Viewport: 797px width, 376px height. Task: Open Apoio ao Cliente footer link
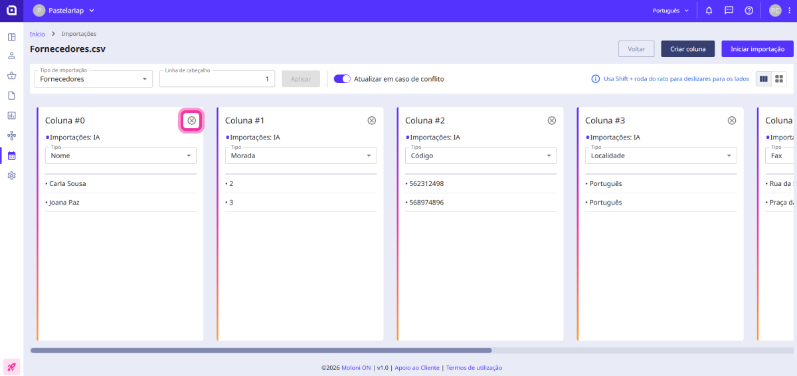[x=417, y=367]
